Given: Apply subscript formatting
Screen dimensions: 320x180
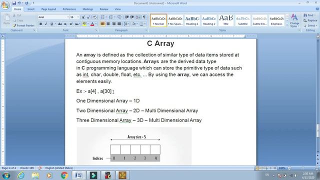Looking at the screenshot, I should tap(65, 24).
